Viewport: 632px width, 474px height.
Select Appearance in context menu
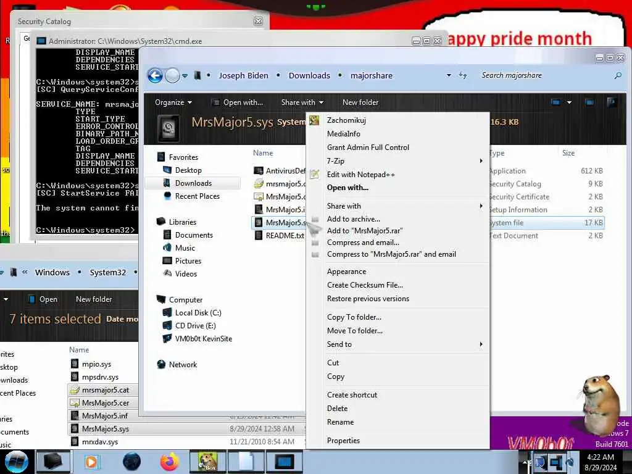[x=398, y=272]
